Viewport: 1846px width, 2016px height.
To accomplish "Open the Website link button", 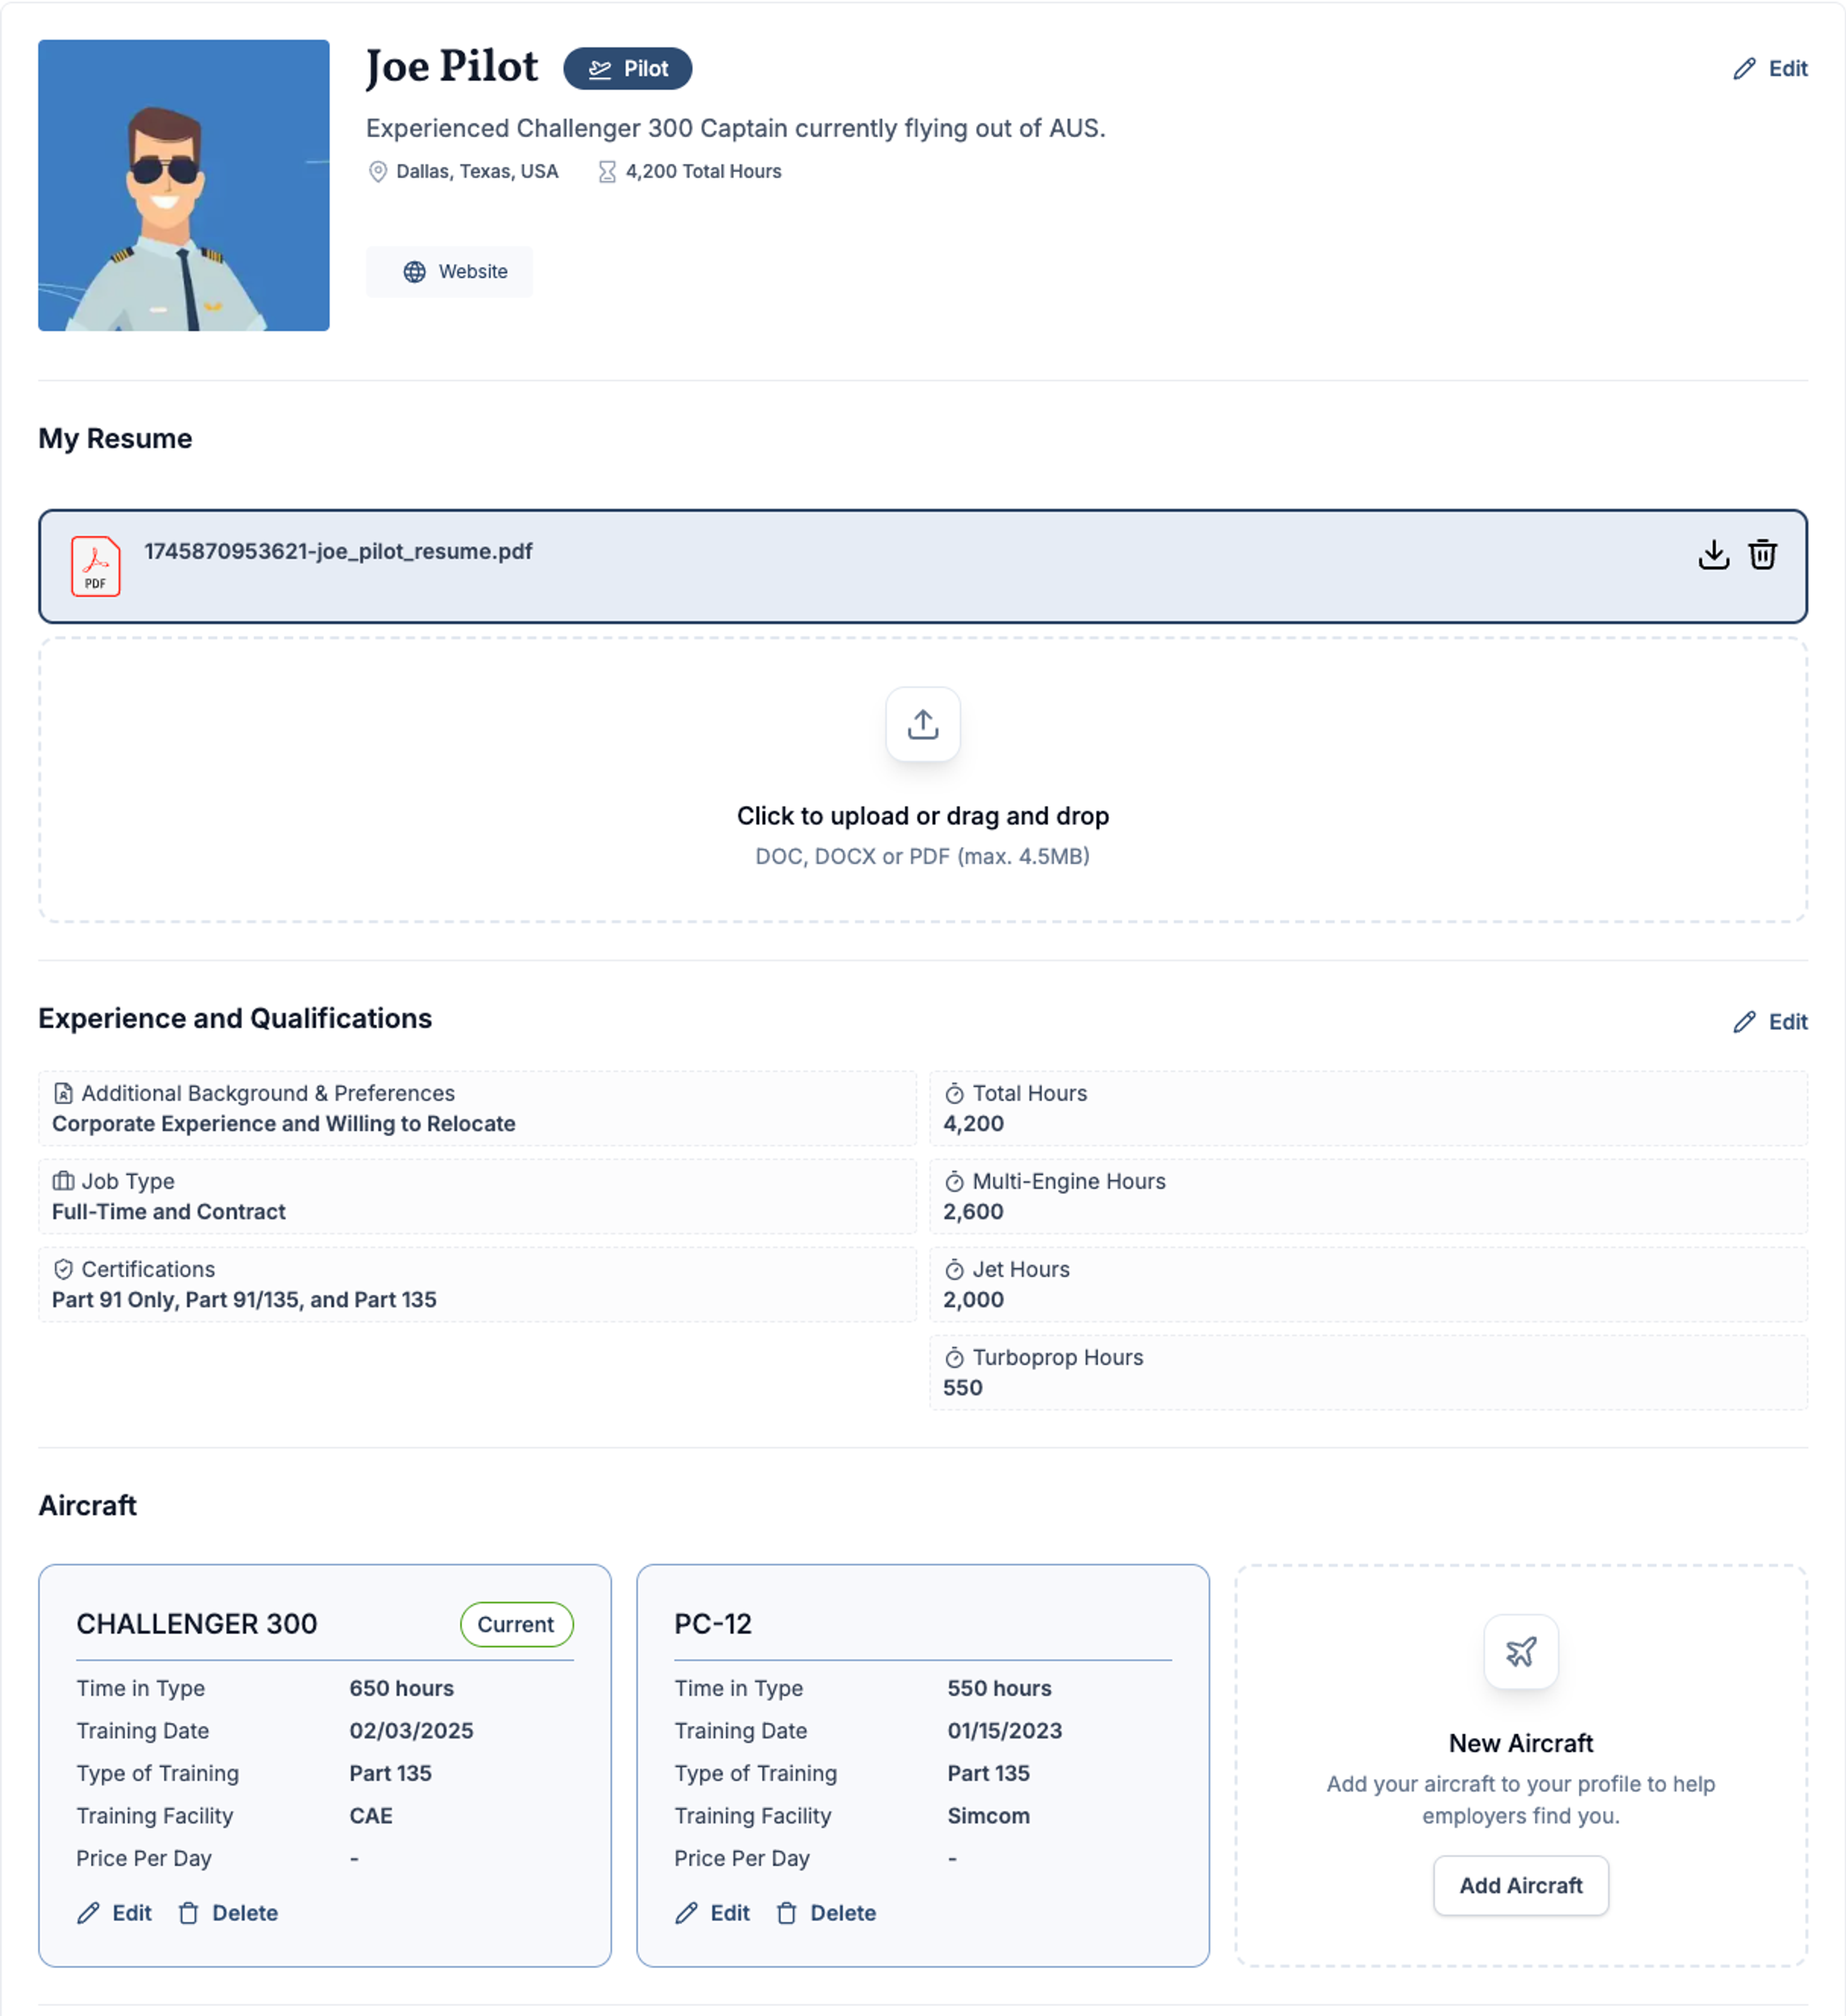I will (450, 272).
